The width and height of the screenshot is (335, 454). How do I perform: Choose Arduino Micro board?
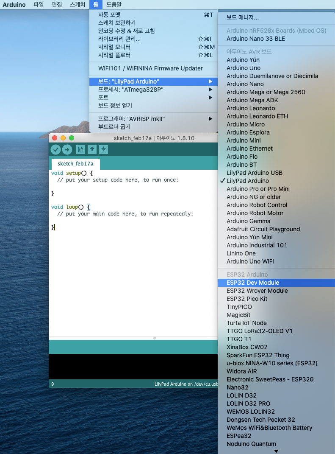(276, 124)
